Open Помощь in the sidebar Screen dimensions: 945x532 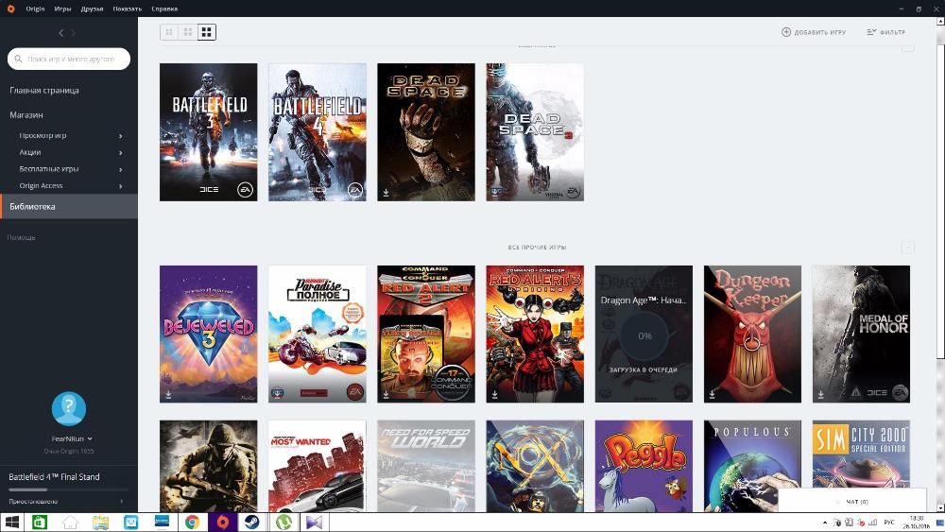click(21, 237)
